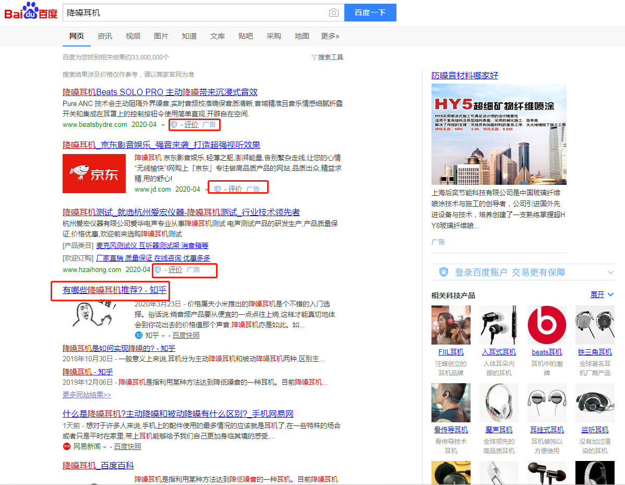This screenshot has height=485, width=625.
Task: Click 更多同站结果>> link
Action: point(87,395)
